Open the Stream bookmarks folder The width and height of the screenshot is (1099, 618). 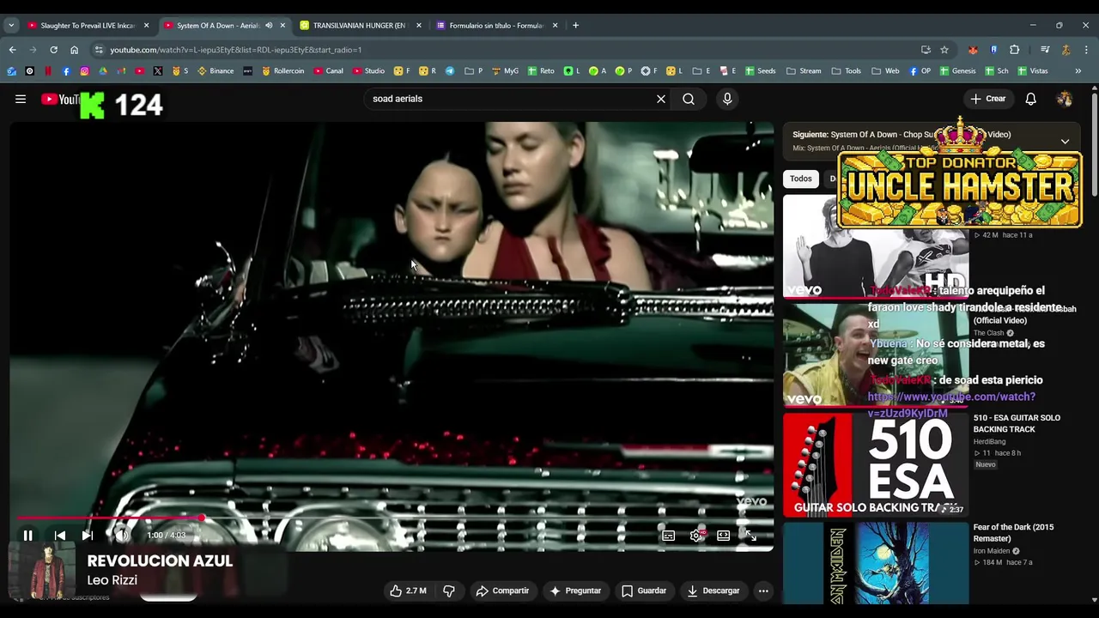(x=803, y=71)
